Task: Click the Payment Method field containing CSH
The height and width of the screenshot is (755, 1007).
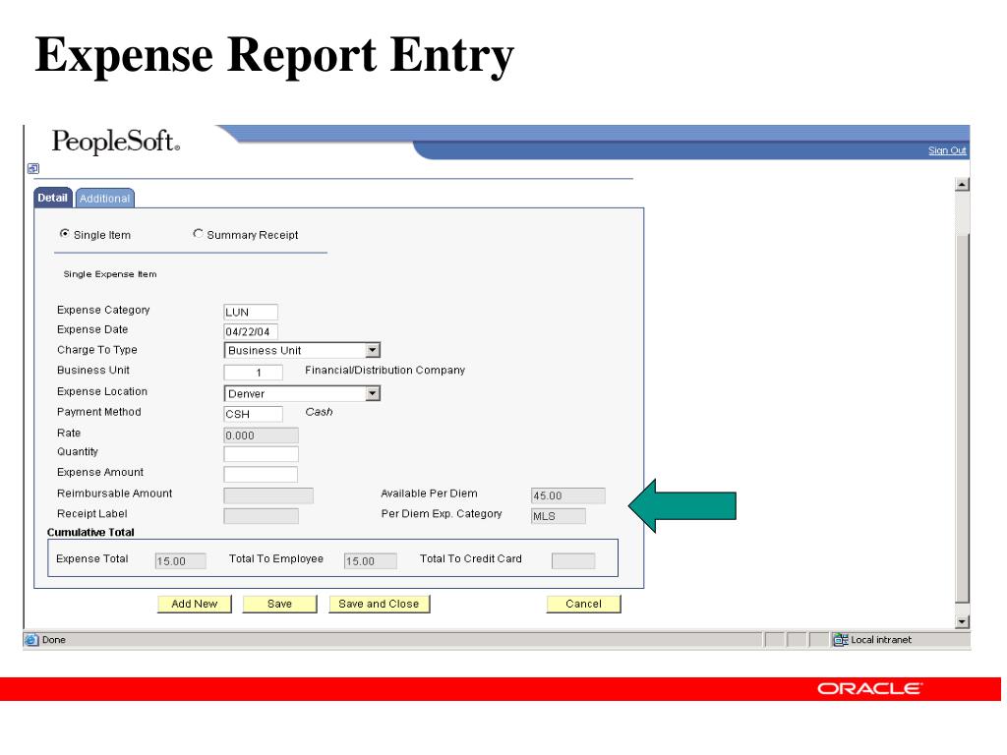Action: click(x=253, y=414)
